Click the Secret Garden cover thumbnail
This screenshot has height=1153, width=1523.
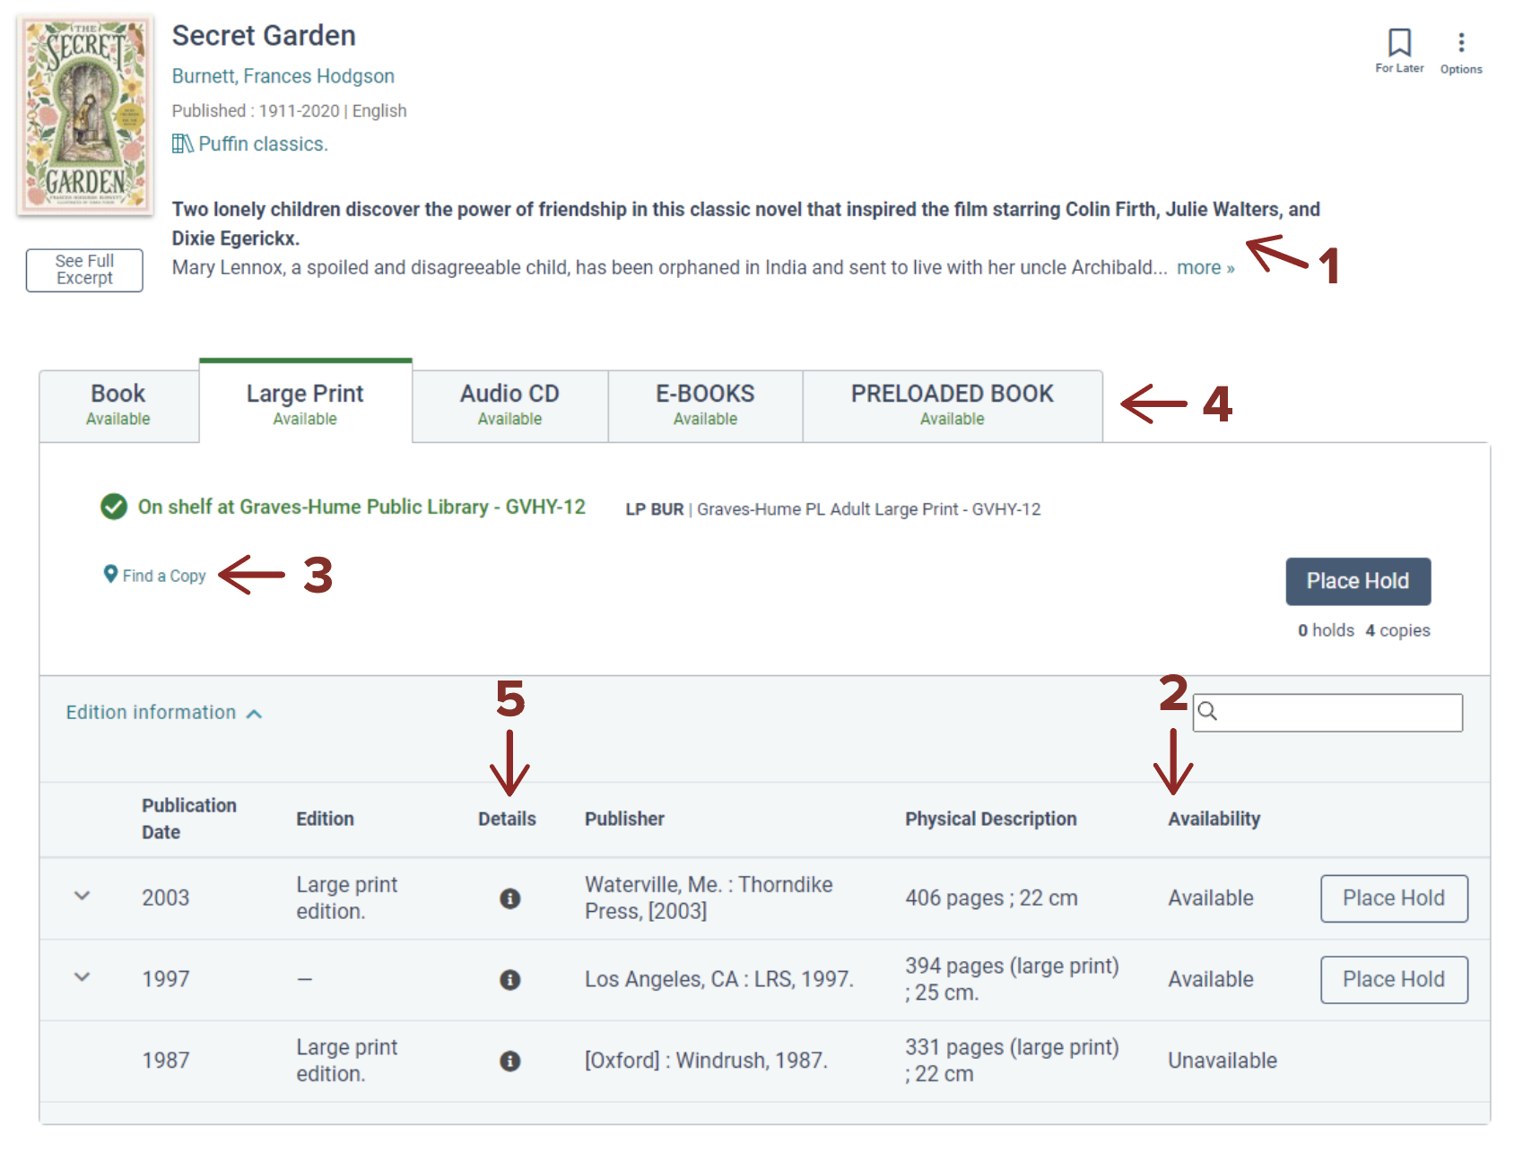point(85,115)
